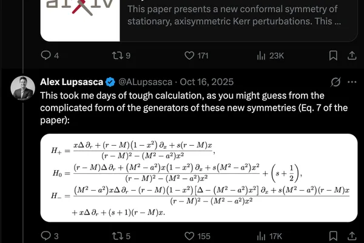Like the tweet with 155 likes

[x=197, y=236]
